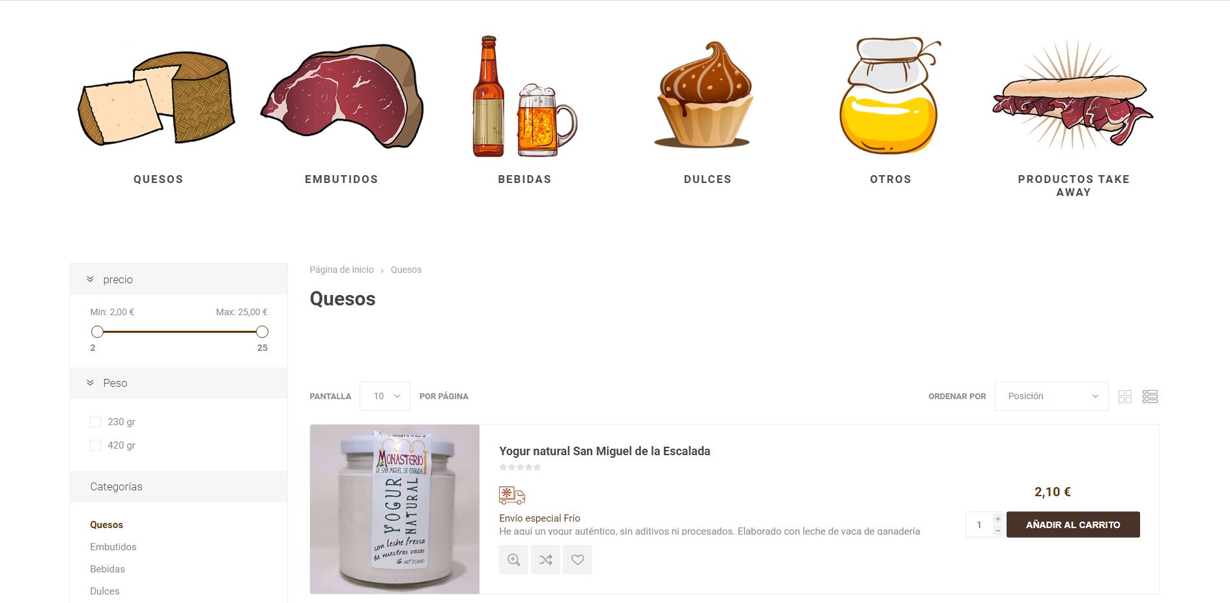This screenshot has width=1230, height=603.
Task: Click the Añadir al carrito button
Action: click(x=1073, y=524)
